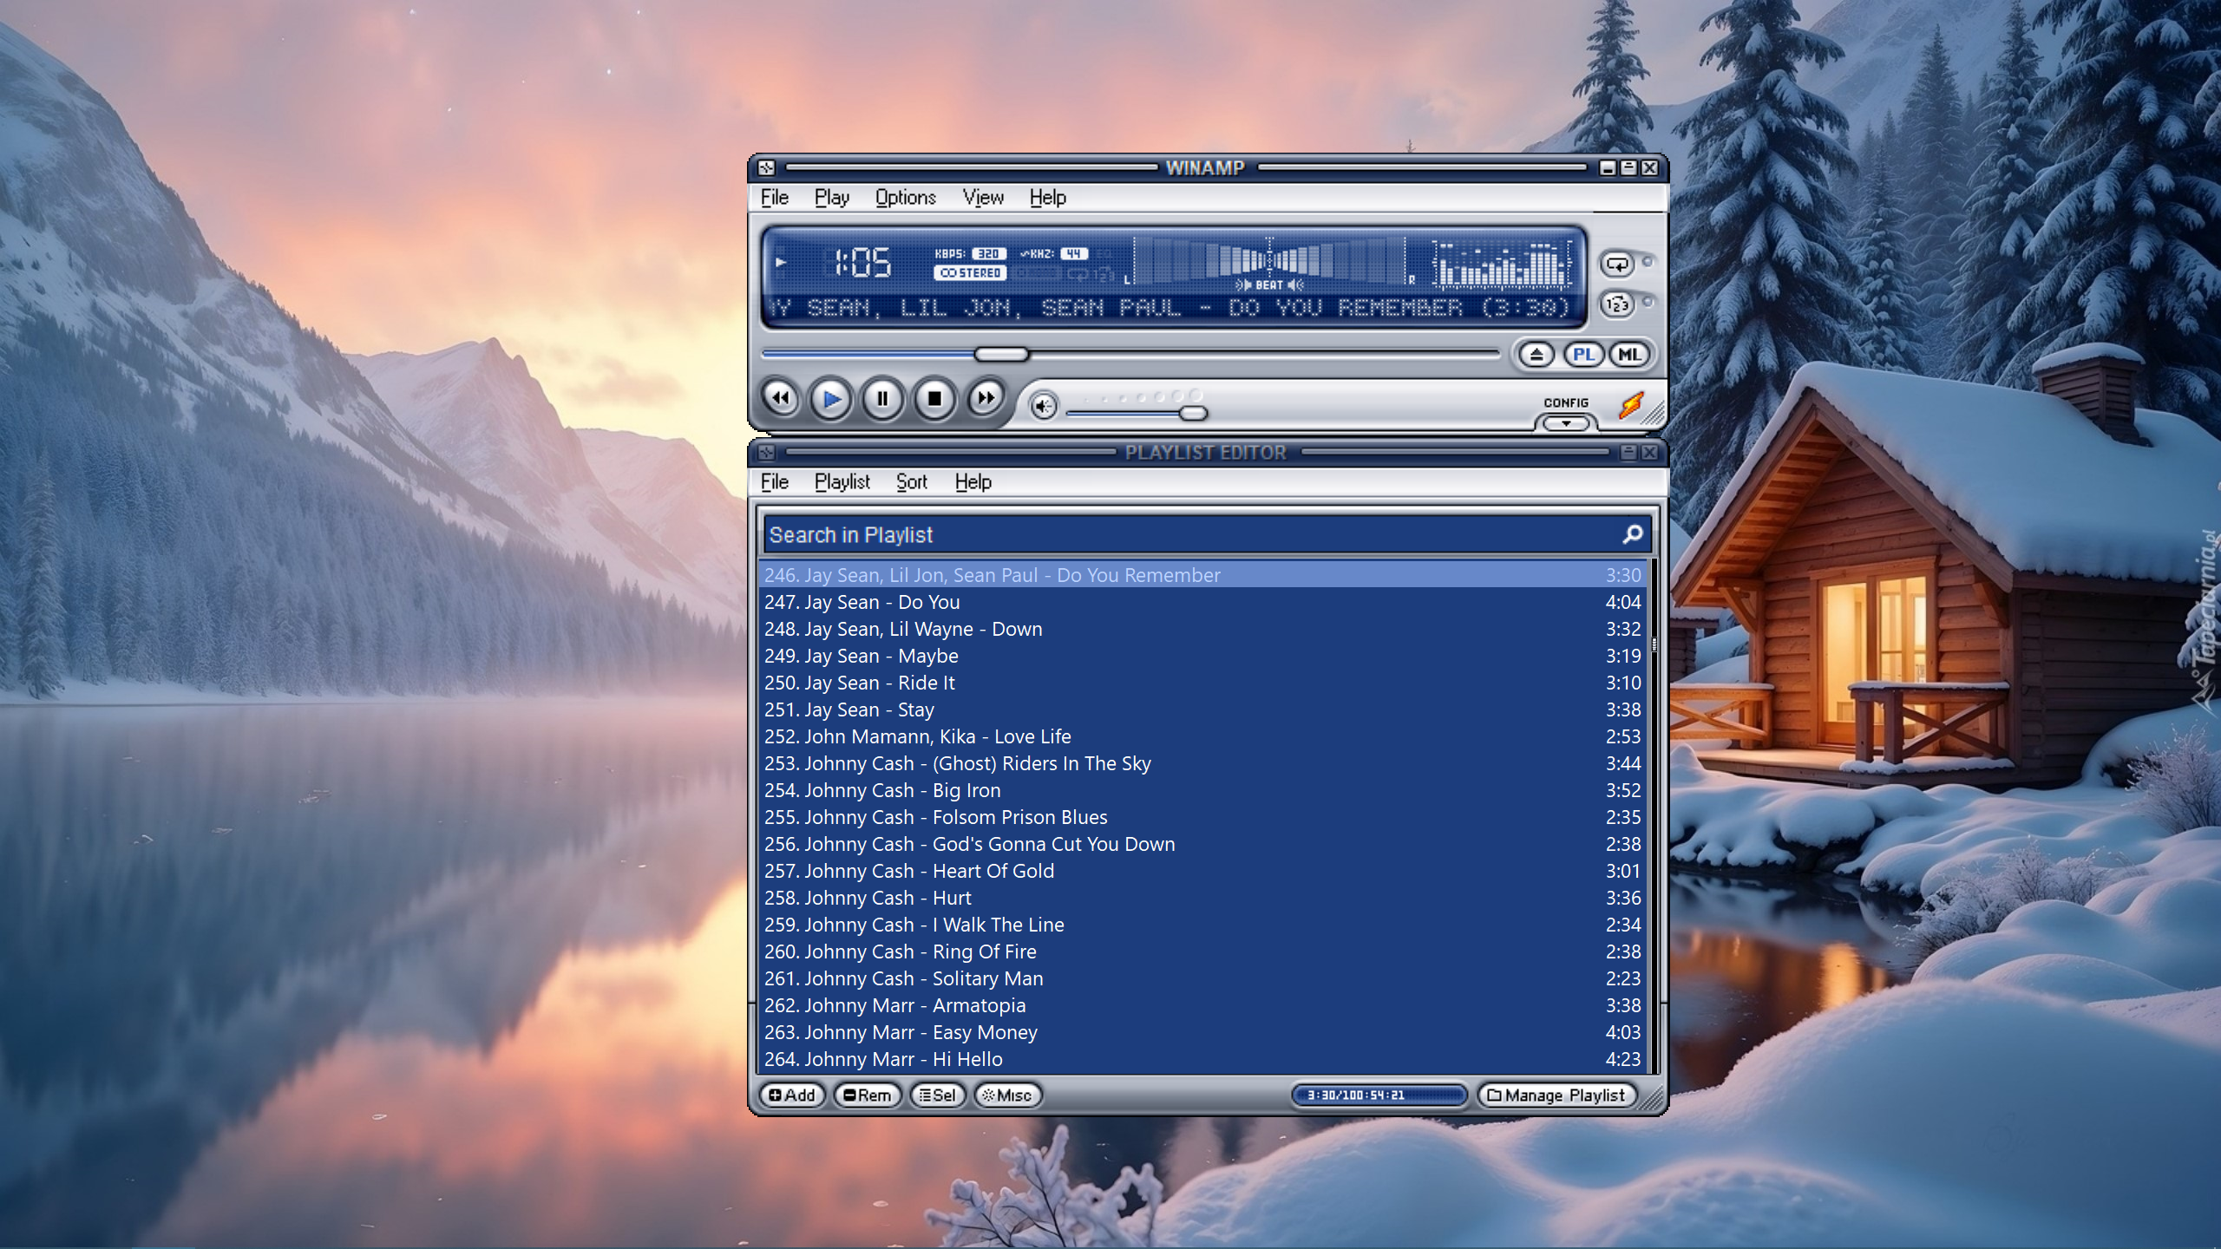Image resolution: width=2221 pixels, height=1249 pixels.
Task: Open the Manage Playlist dropdown
Action: coord(1556,1095)
